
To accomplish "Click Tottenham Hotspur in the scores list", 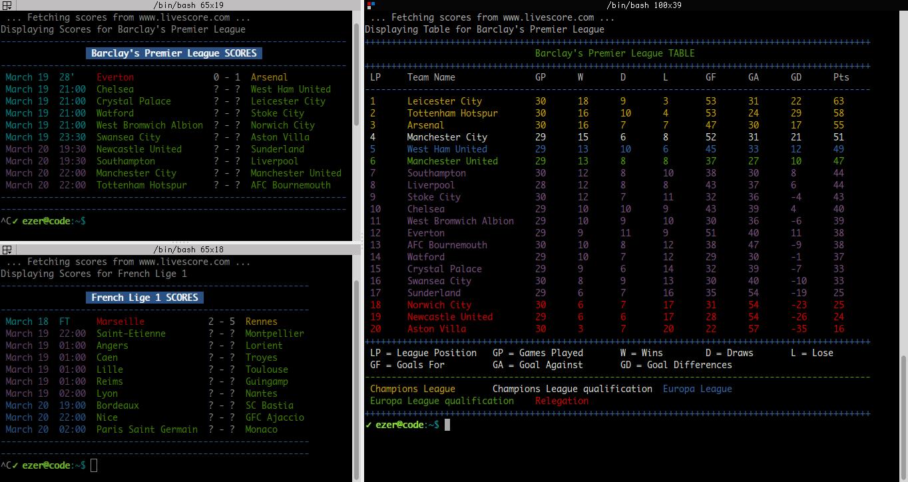I will pos(142,185).
